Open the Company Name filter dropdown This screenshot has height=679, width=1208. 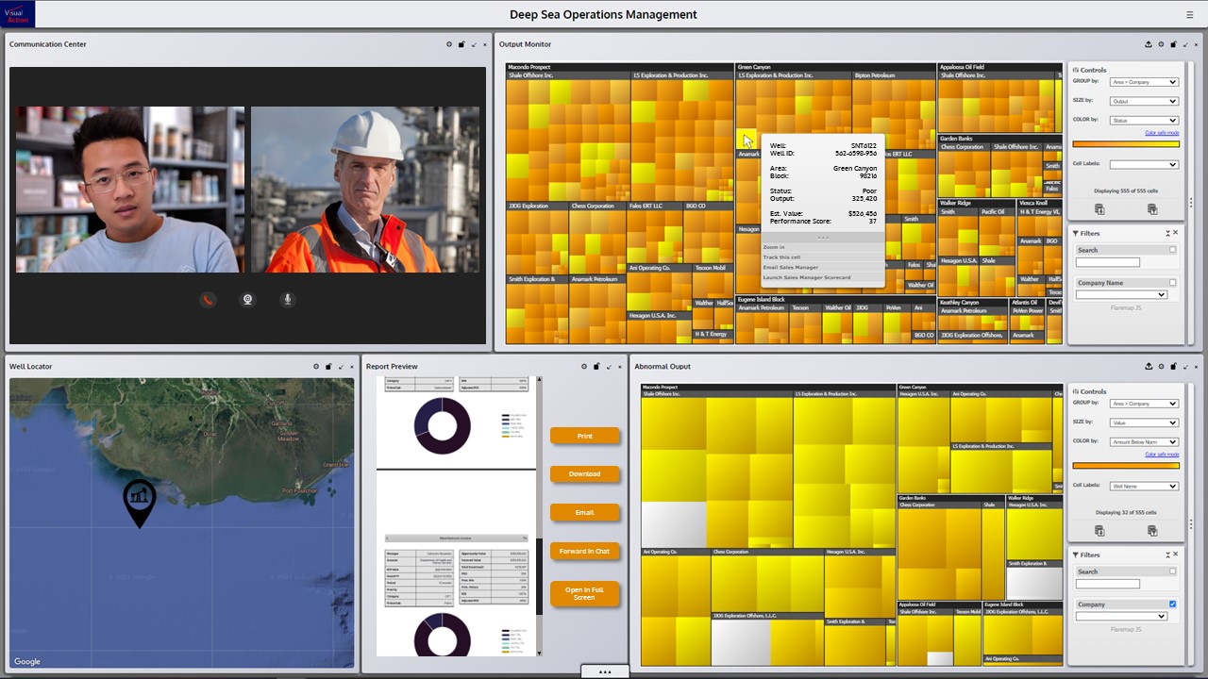pos(1121,295)
